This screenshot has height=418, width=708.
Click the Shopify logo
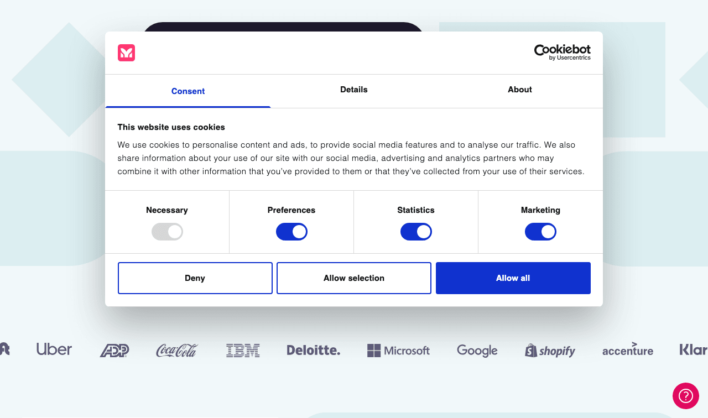550,351
